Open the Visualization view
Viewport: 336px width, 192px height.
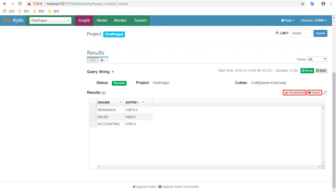coord(294,93)
